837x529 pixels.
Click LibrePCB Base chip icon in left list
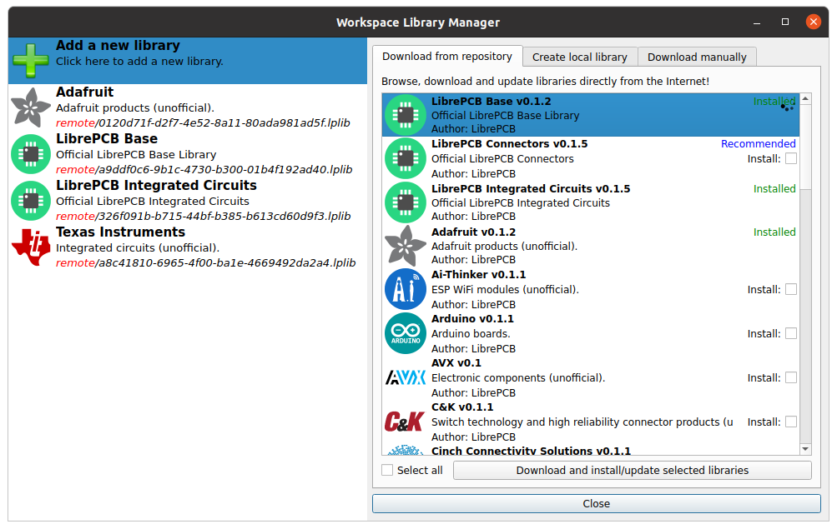pos(31,154)
